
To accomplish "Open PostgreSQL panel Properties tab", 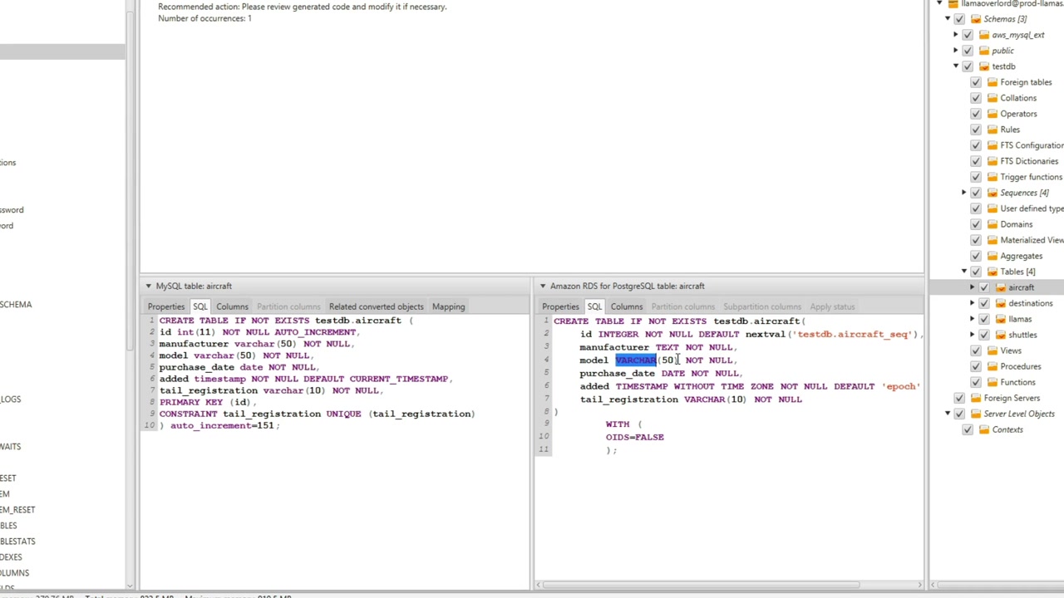I will pos(560,306).
